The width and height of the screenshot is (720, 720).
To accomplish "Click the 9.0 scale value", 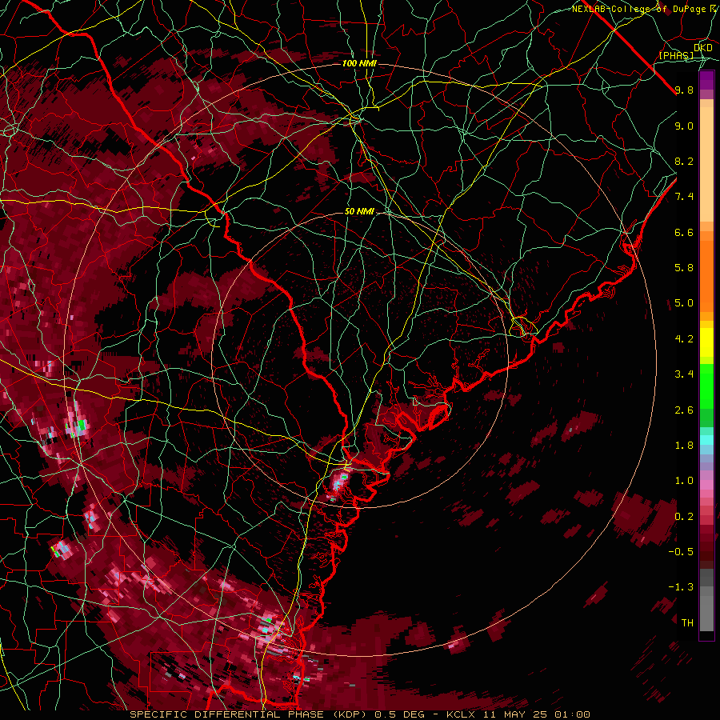I will tap(684, 126).
